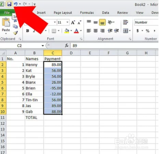The height and width of the screenshot is (154, 159).
Task: Toggle Align Text Right
Action: pyautogui.click(x=102, y=31)
